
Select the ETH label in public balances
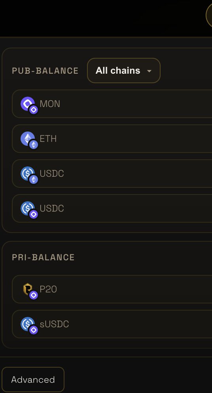(x=48, y=139)
